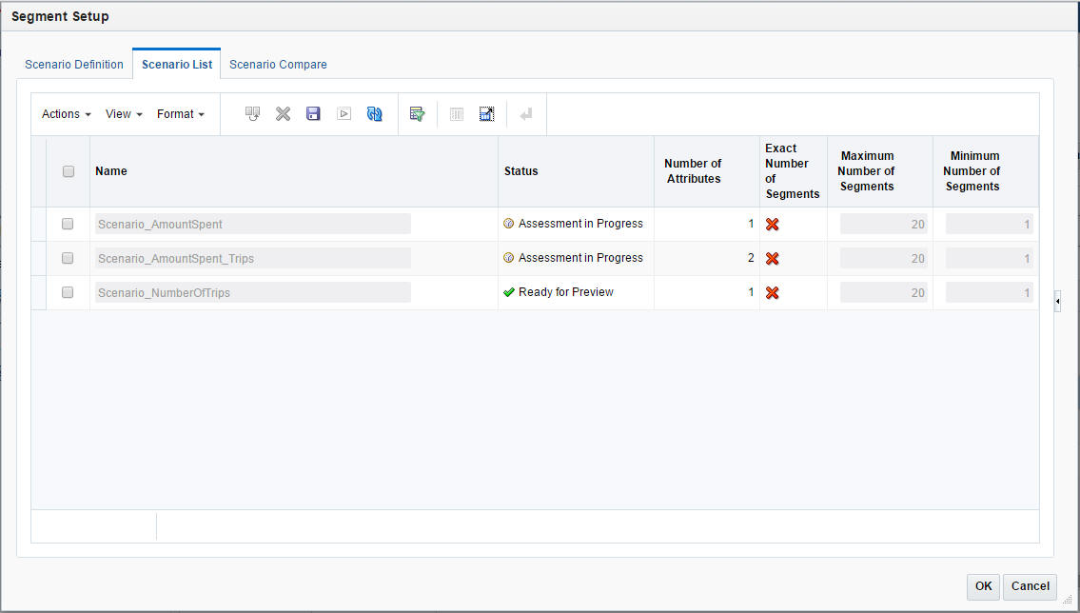The image size is (1080, 613).
Task: Click red X icon in Scenario_AmountSpent_Trips row
Action: pyautogui.click(x=772, y=258)
